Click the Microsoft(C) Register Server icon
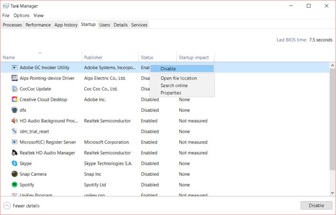This screenshot has width=336, height=215. (x=14, y=142)
